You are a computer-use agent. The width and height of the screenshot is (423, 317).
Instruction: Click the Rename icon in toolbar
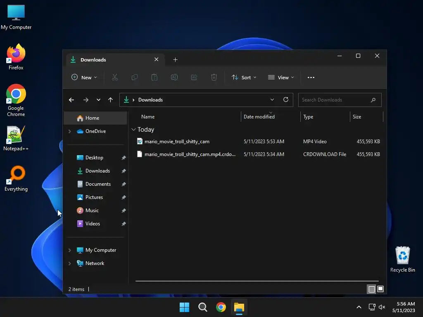(174, 77)
